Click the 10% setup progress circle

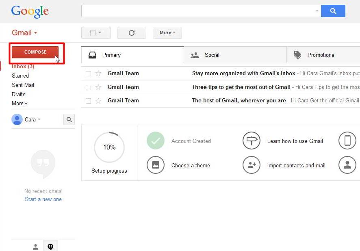pyautogui.click(x=109, y=147)
